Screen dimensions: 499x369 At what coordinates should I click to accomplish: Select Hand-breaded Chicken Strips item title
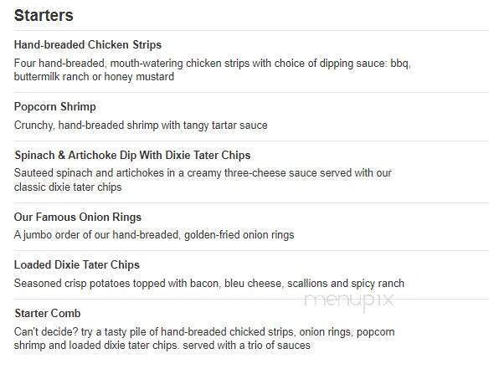point(88,44)
